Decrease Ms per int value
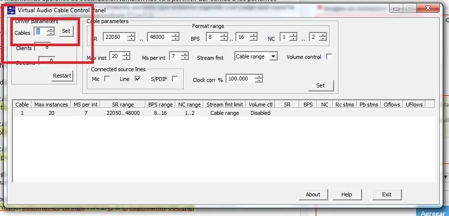Viewport: 449px width, 216px height. tap(185, 58)
